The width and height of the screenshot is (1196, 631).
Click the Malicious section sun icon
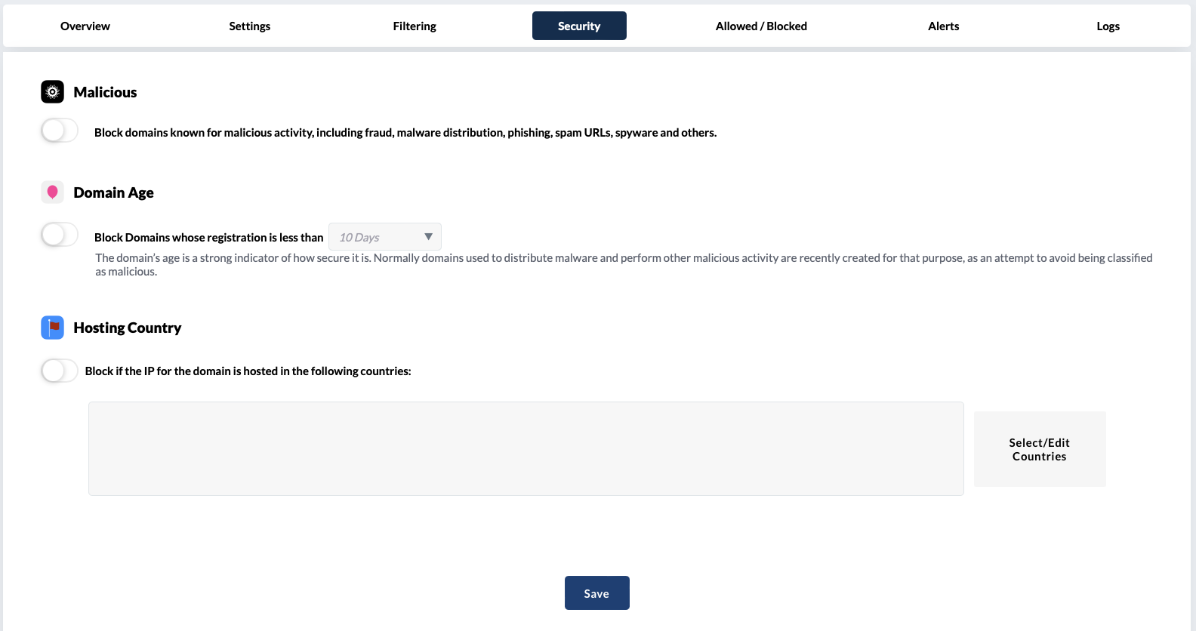pyautogui.click(x=52, y=92)
